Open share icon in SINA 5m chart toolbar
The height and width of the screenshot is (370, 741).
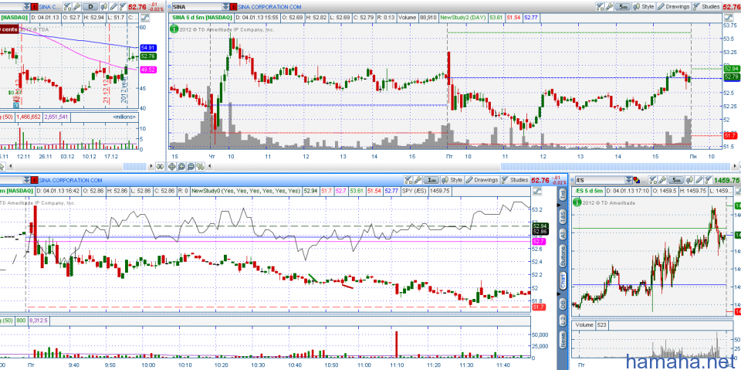[600, 7]
